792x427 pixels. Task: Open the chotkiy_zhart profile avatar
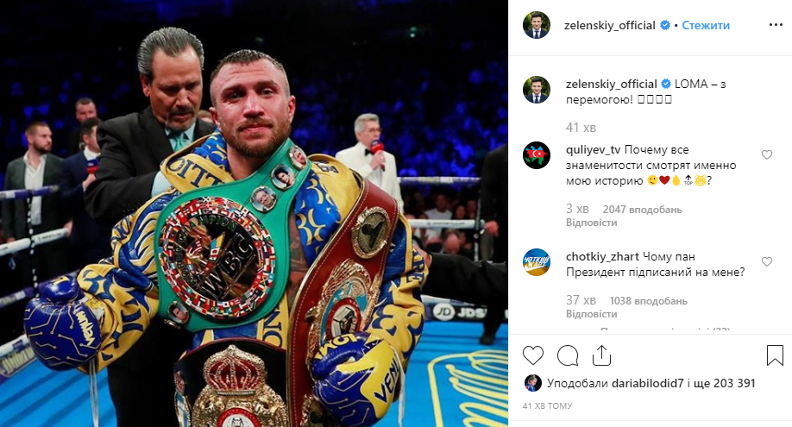[x=536, y=261]
